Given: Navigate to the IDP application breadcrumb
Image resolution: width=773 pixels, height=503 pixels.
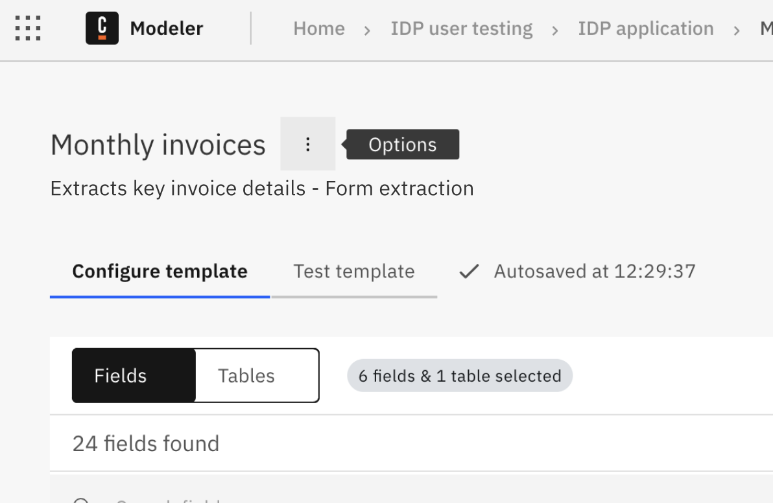Looking at the screenshot, I should (645, 29).
